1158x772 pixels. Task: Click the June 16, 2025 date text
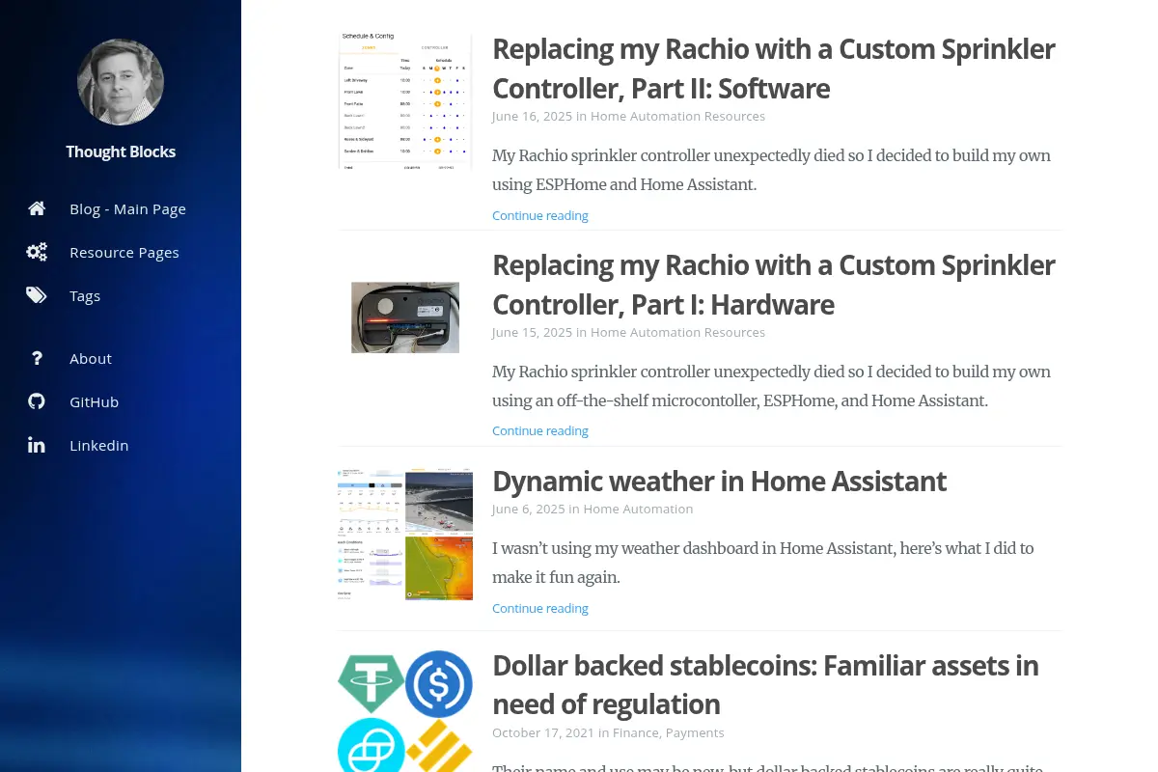532,116
